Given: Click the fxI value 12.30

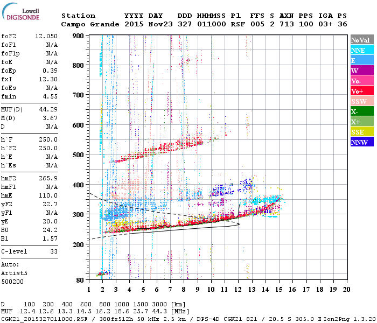Looking at the screenshot, I should pyautogui.click(x=48, y=79).
